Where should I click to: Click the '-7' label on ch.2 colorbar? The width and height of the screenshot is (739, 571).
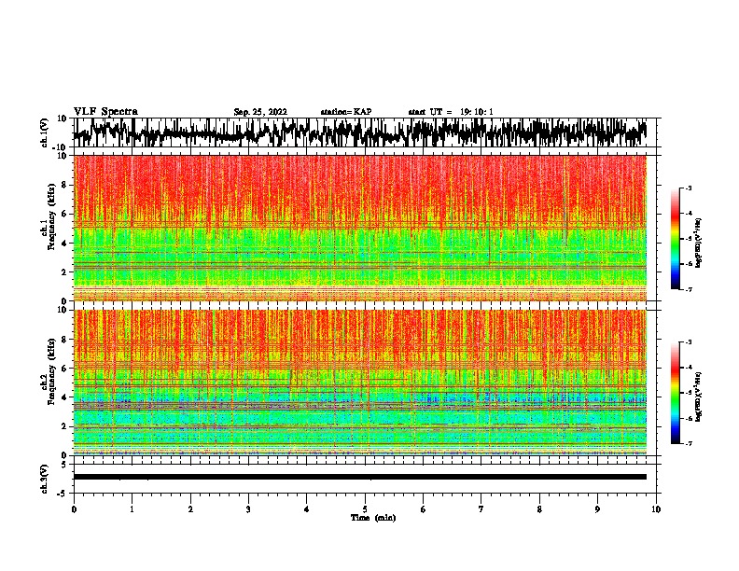pyautogui.click(x=688, y=443)
